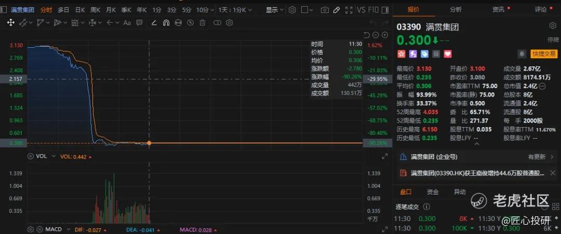Viewport: 561px width, 234px height.
Task: Undo the last drawing action
Action: 373,23
